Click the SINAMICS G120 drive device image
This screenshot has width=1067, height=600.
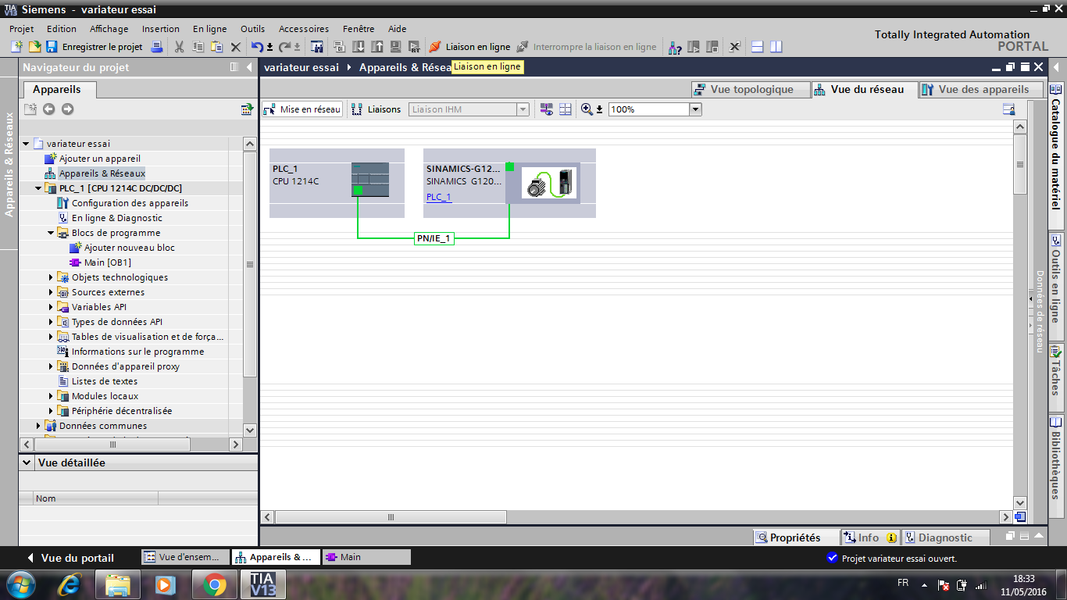[x=550, y=183]
